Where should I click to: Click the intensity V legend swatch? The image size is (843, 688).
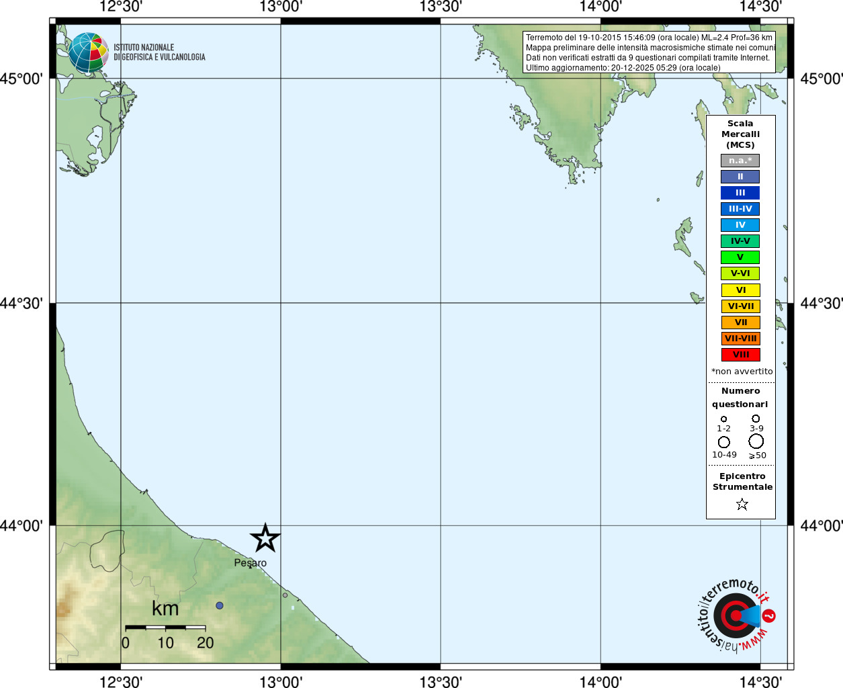tap(740, 257)
